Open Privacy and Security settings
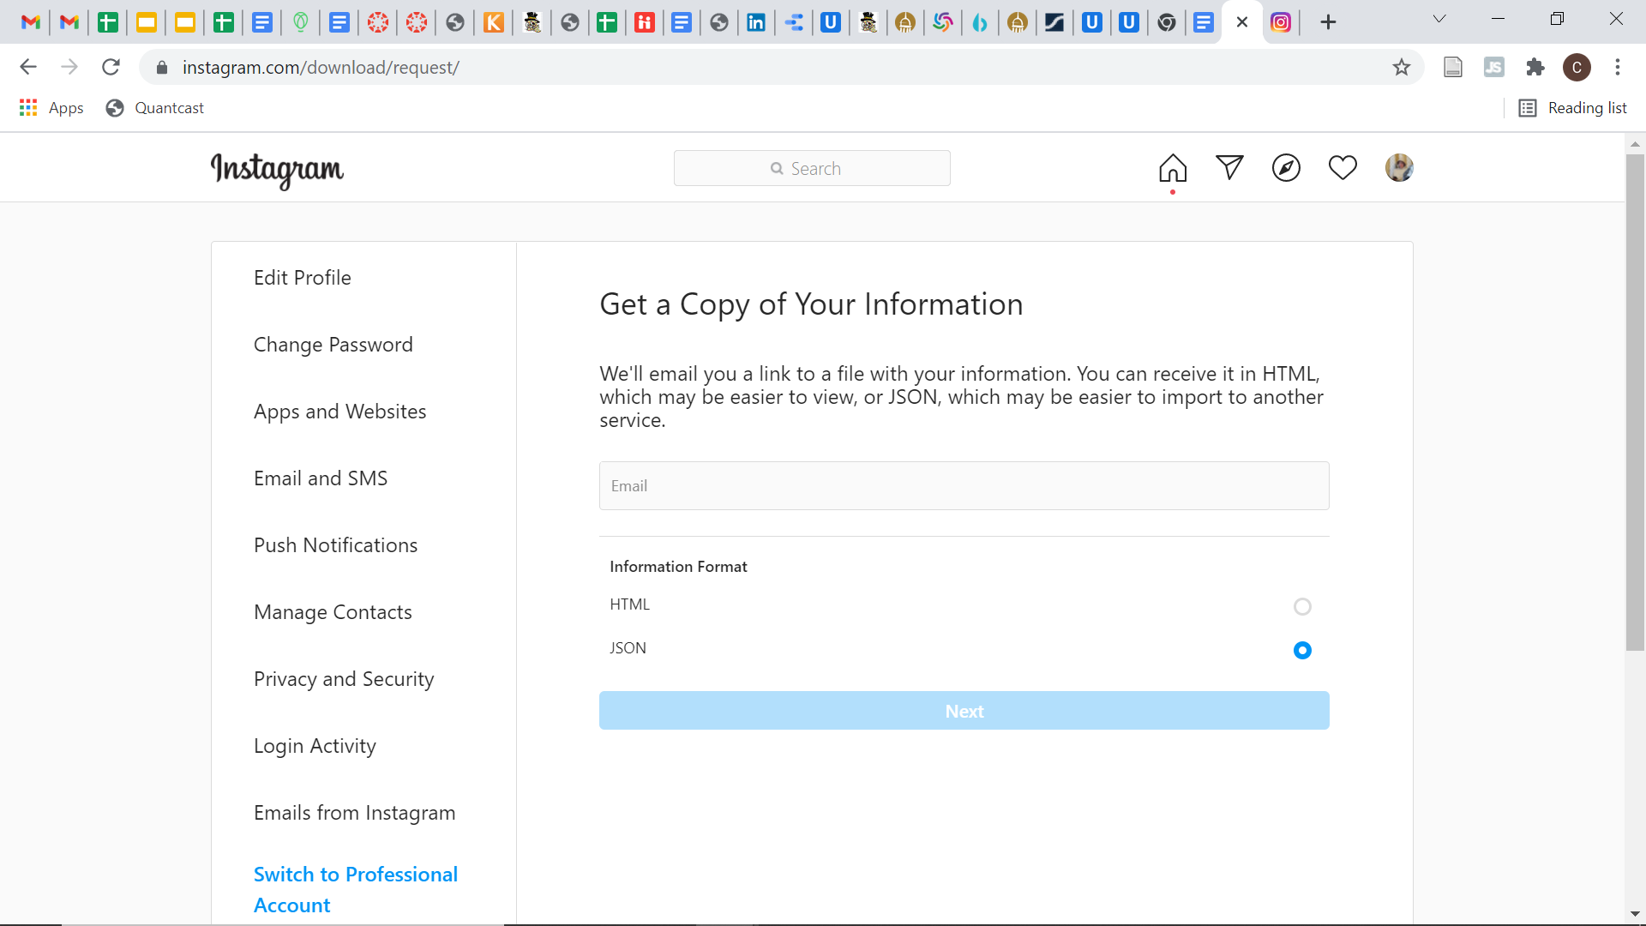This screenshot has height=926, width=1646. [x=344, y=679]
